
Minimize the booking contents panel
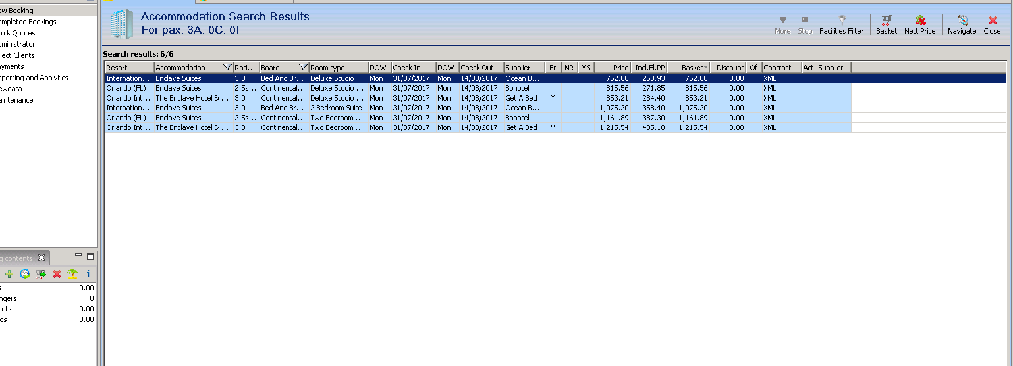click(78, 256)
